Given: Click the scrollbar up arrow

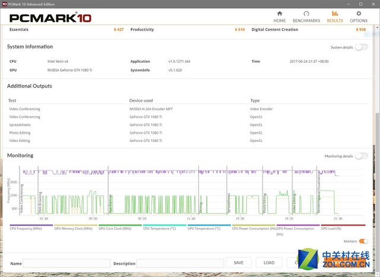Looking at the screenshot, I should 378,28.
